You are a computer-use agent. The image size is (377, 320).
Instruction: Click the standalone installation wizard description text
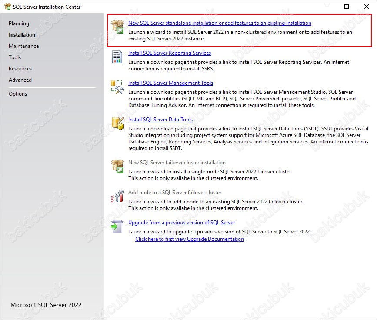coord(240,35)
